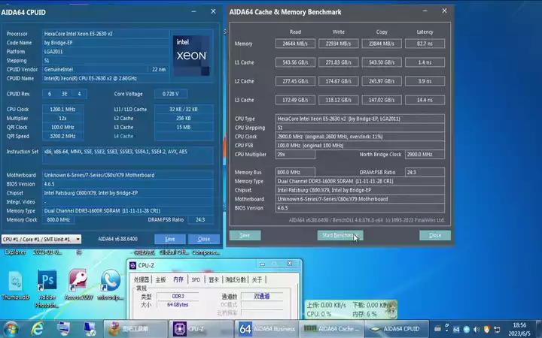This screenshot has height=338, width=542.
Task: Open the Adobe Photoshop desktop shortcut
Action: pos(47,288)
